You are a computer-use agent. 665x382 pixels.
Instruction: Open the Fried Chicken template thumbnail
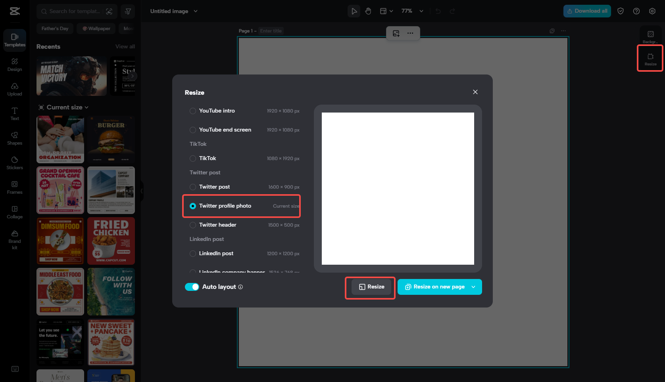(111, 241)
